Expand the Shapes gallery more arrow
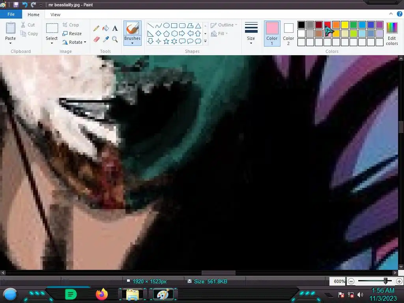The height and width of the screenshot is (303, 404). pyautogui.click(x=205, y=41)
